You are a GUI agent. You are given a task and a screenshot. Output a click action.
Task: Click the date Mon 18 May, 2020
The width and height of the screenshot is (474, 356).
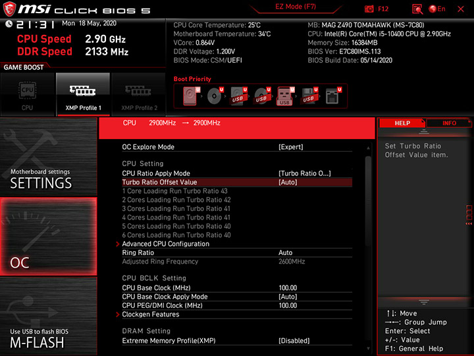(x=89, y=23)
